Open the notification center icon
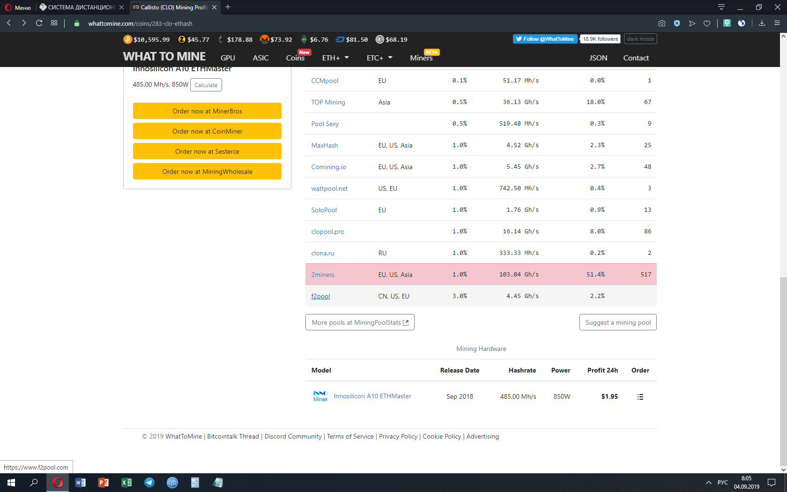The image size is (787, 492). coord(772,483)
